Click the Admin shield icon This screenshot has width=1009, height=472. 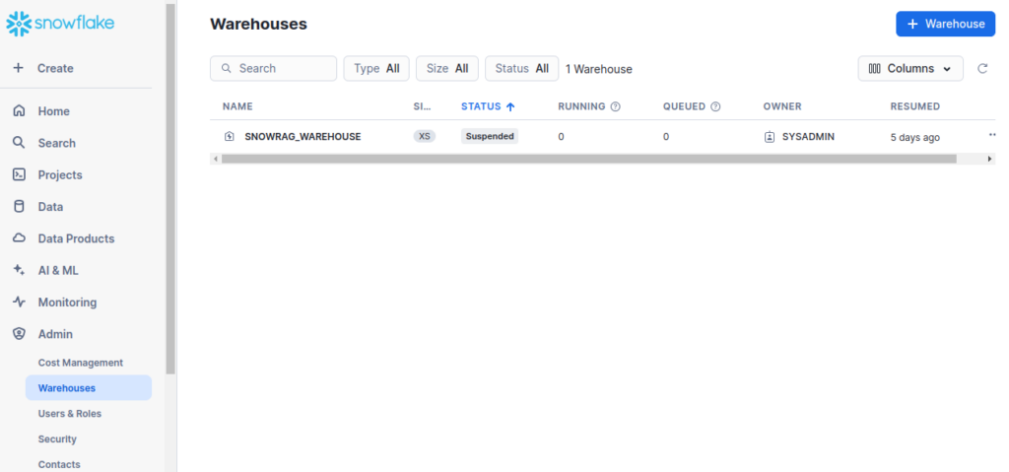tap(20, 334)
